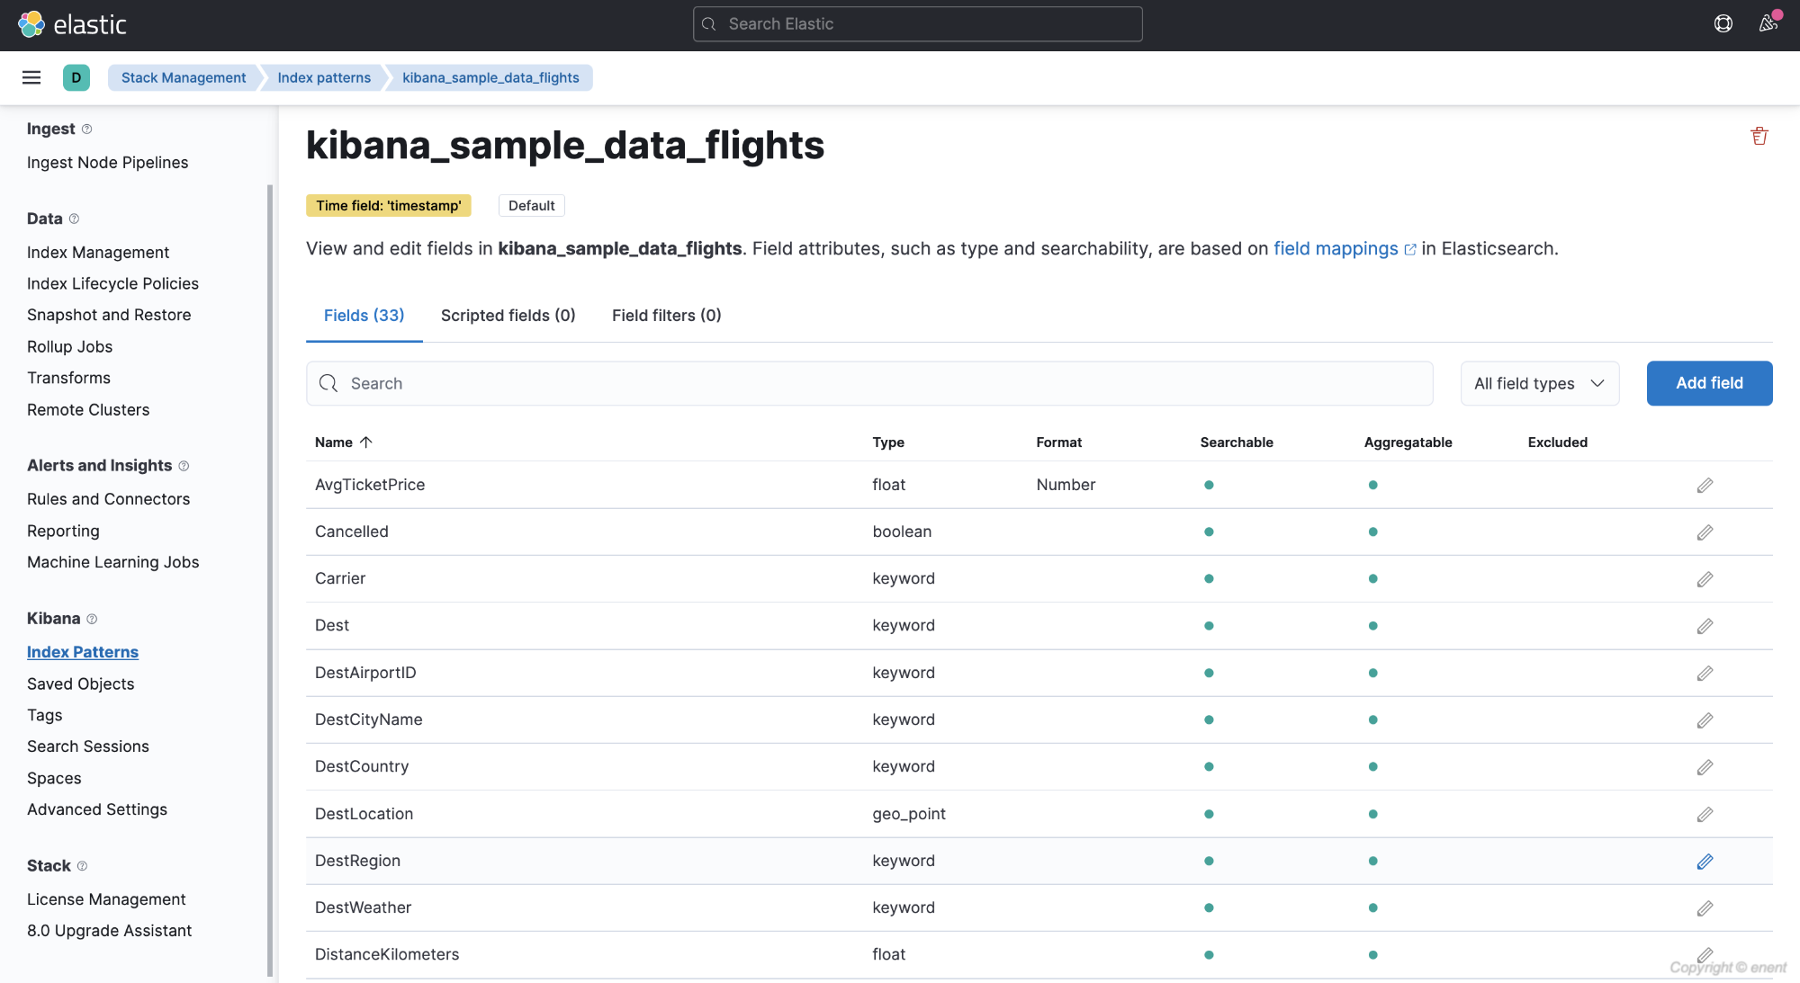Edit the DestCityName field
Screen dimensions: 1800x983
(x=1705, y=720)
